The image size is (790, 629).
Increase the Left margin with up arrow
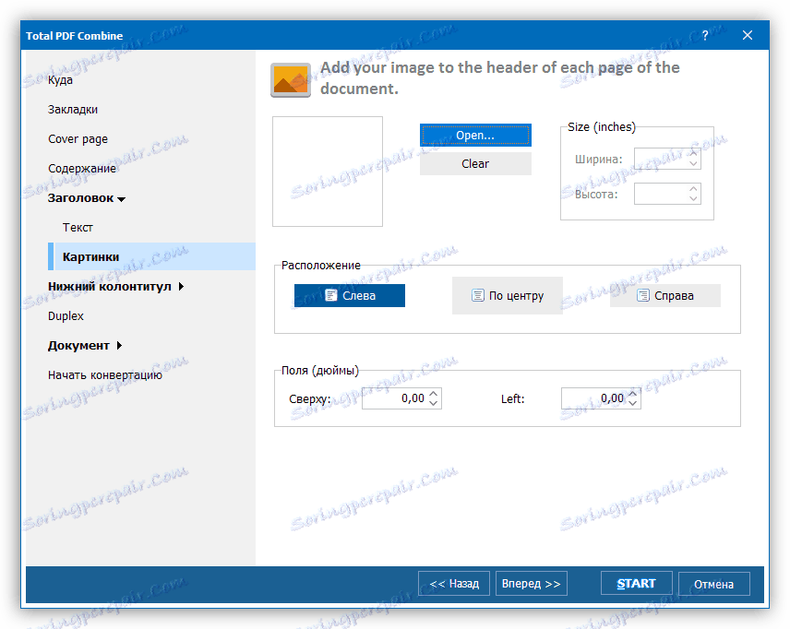point(633,393)
